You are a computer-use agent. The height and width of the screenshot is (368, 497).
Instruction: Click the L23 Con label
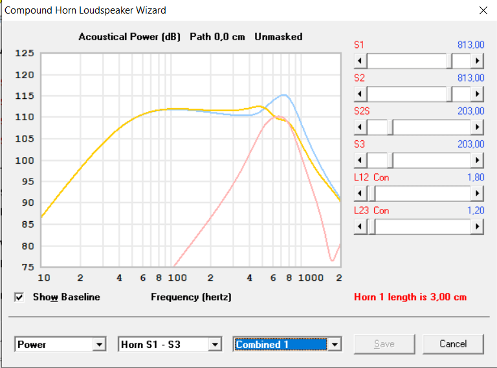click(x=371, y=211)
